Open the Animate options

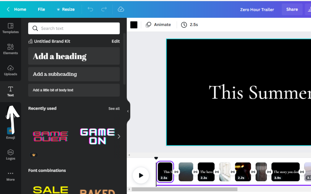(x=158, y=25)
